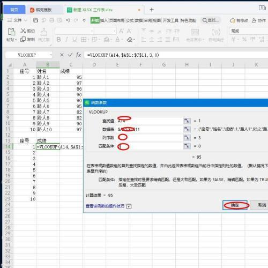Click Merge and Center (合并居中) icon
The image size is (268, 268).
point(195,32)
